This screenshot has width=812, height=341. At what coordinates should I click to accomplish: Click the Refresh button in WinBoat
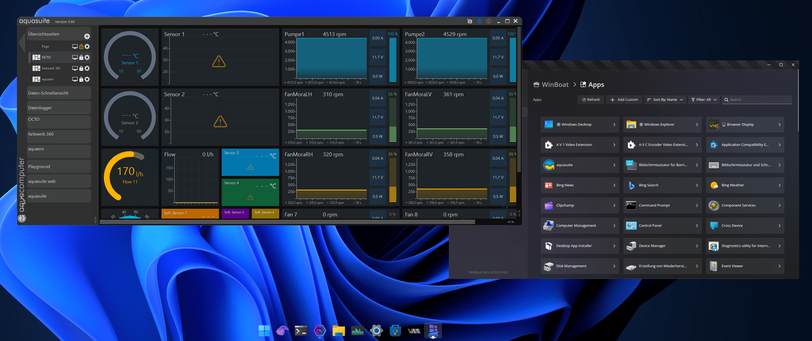[591, 100]
